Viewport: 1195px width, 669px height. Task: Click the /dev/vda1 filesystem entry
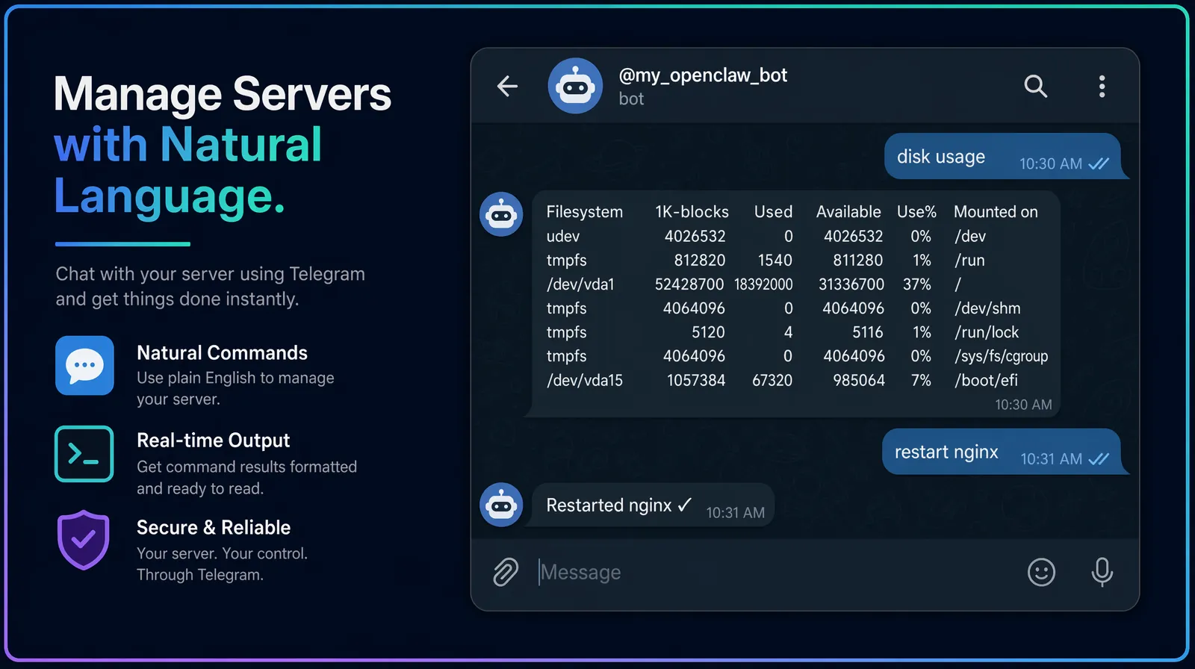pos(580,284)
